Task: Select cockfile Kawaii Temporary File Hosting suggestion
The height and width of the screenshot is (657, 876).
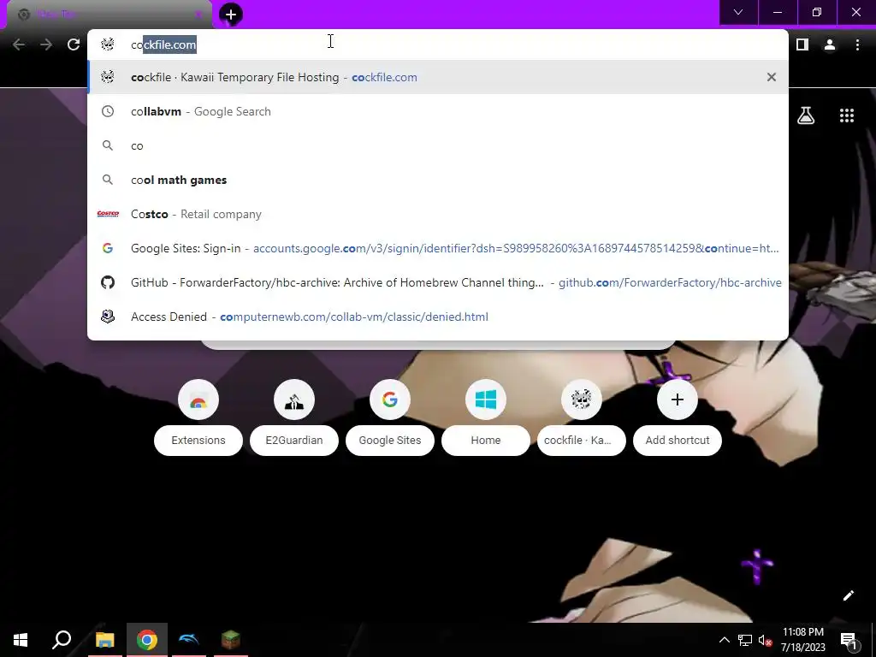Action: 438,77
